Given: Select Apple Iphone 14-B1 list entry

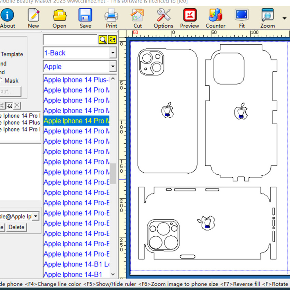Looking at the screenshot, I should (73, 274).
